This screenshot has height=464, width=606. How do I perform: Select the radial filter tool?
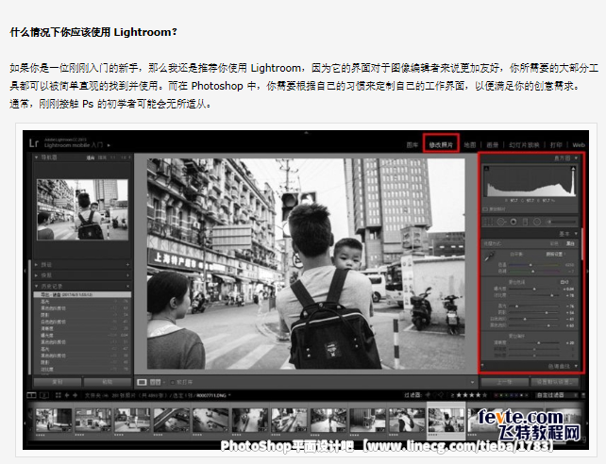tap(537, 222)
